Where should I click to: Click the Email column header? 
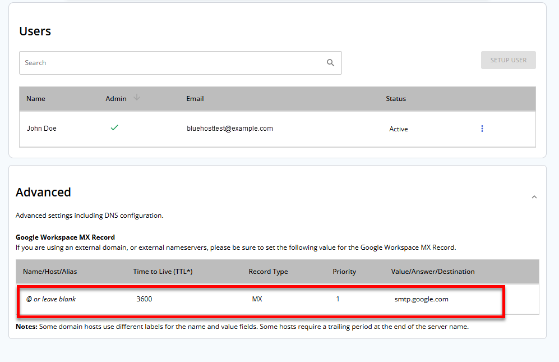coord(195,99)
